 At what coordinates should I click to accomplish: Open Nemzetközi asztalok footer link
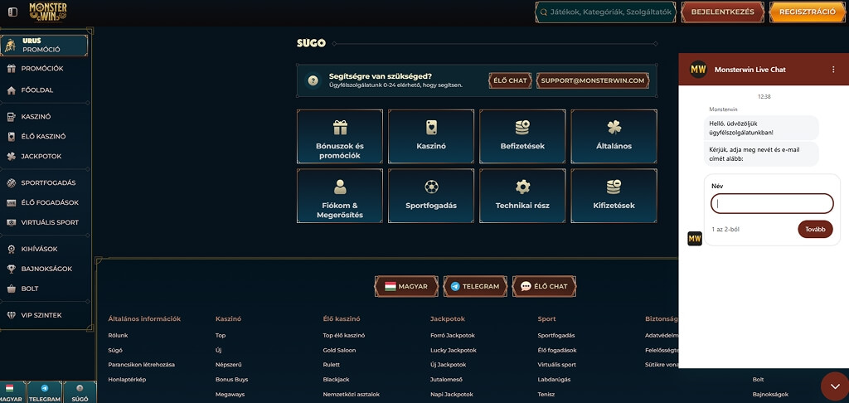click(352, 395)
